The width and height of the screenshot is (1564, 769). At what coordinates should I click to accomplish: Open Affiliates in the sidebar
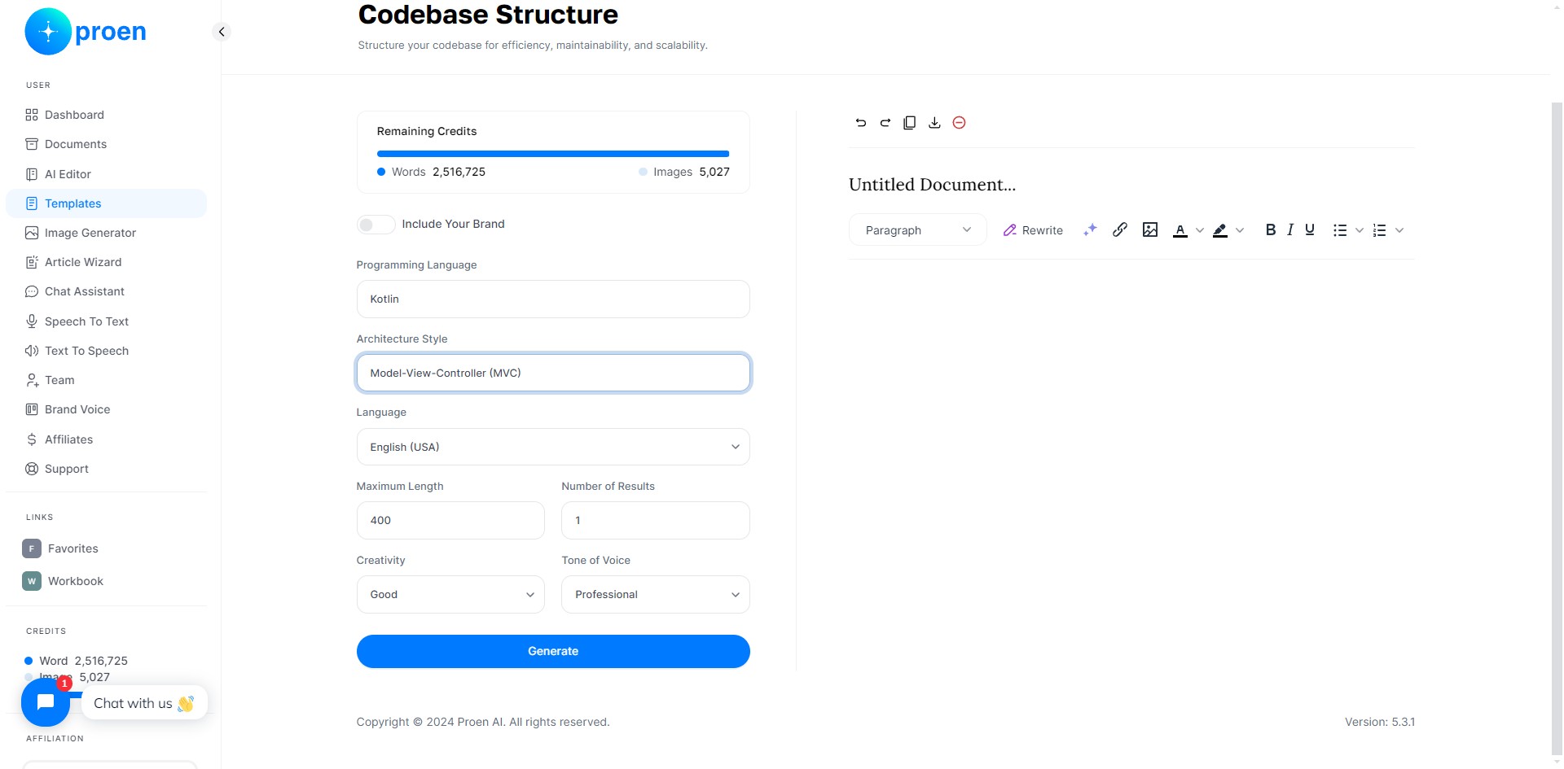[x=106, y=439]
